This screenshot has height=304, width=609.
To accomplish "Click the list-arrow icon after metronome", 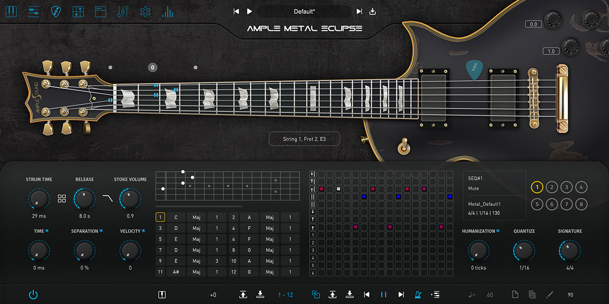I will 435,295.
